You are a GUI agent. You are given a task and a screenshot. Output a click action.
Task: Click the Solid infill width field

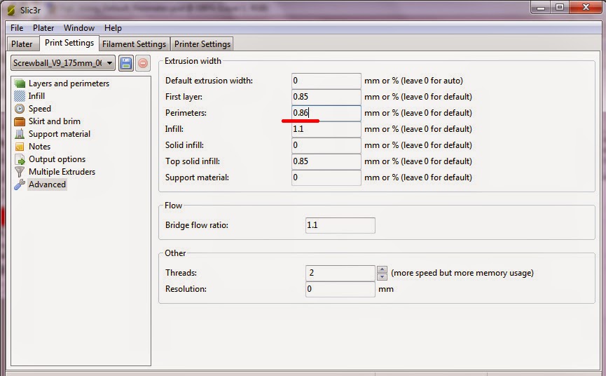click(326, 145)
